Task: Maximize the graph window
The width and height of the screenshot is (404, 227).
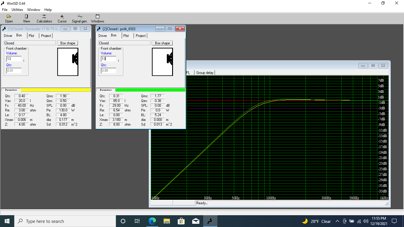Action: (x=373, y=66)
